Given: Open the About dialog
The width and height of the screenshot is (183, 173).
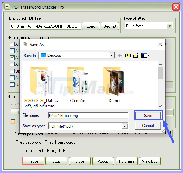Looking at the screenshot, I should coord(103,161).
